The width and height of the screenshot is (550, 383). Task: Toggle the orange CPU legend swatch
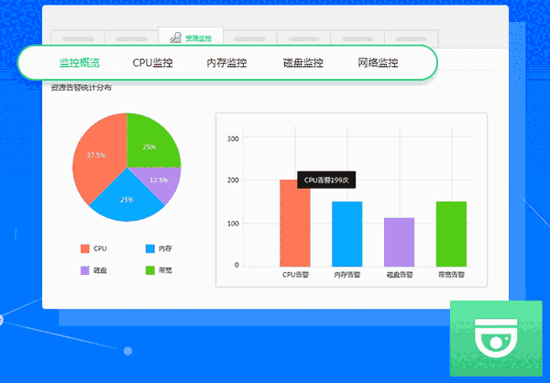click(x=85, y=248)
